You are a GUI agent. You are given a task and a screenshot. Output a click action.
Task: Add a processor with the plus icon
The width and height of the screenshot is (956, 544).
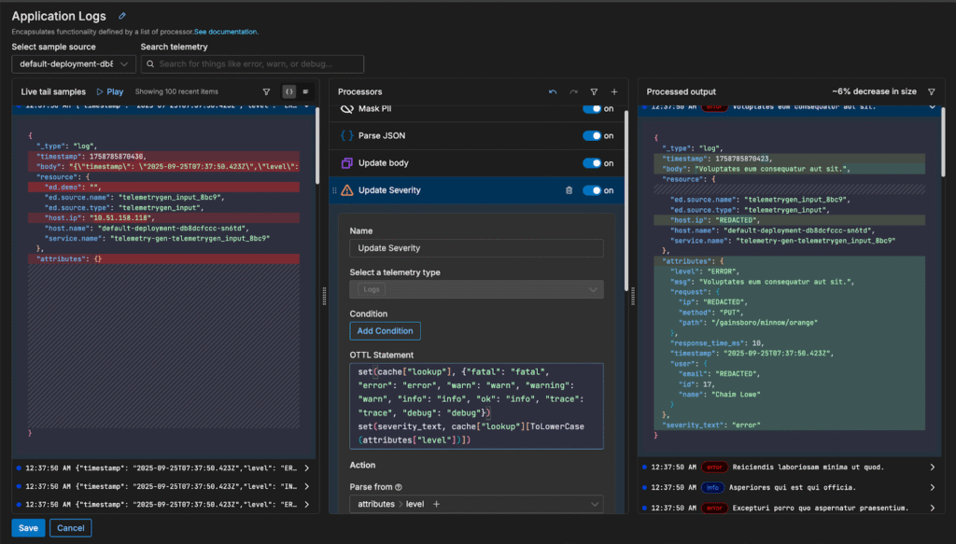tap(614, 91)
